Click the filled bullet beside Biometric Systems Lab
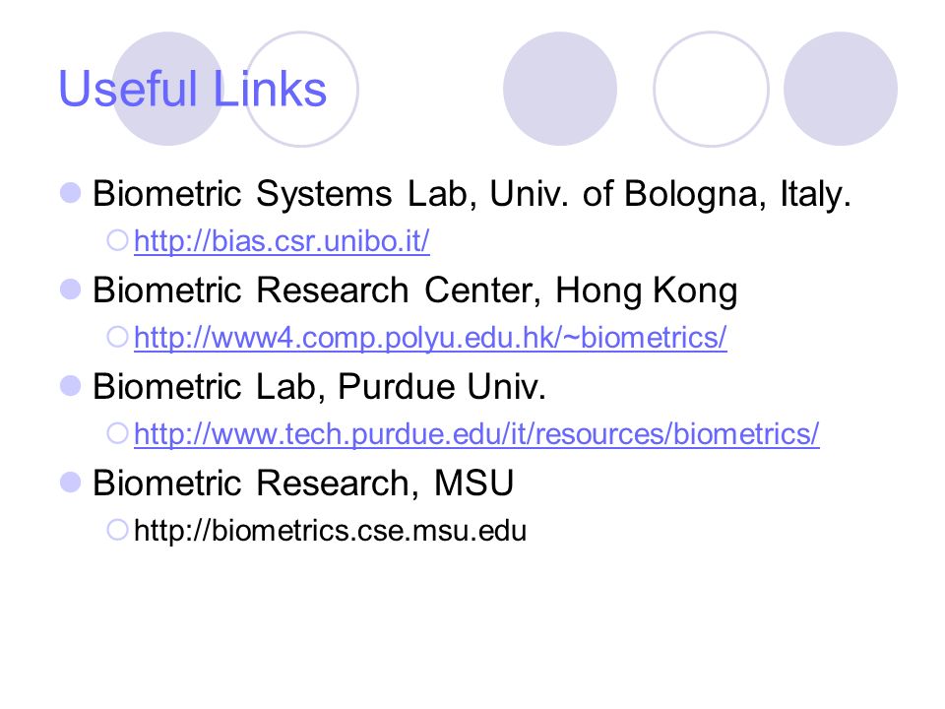Image resolution: width=945 pixels, height=709 pixels. [x=71, y=193]
